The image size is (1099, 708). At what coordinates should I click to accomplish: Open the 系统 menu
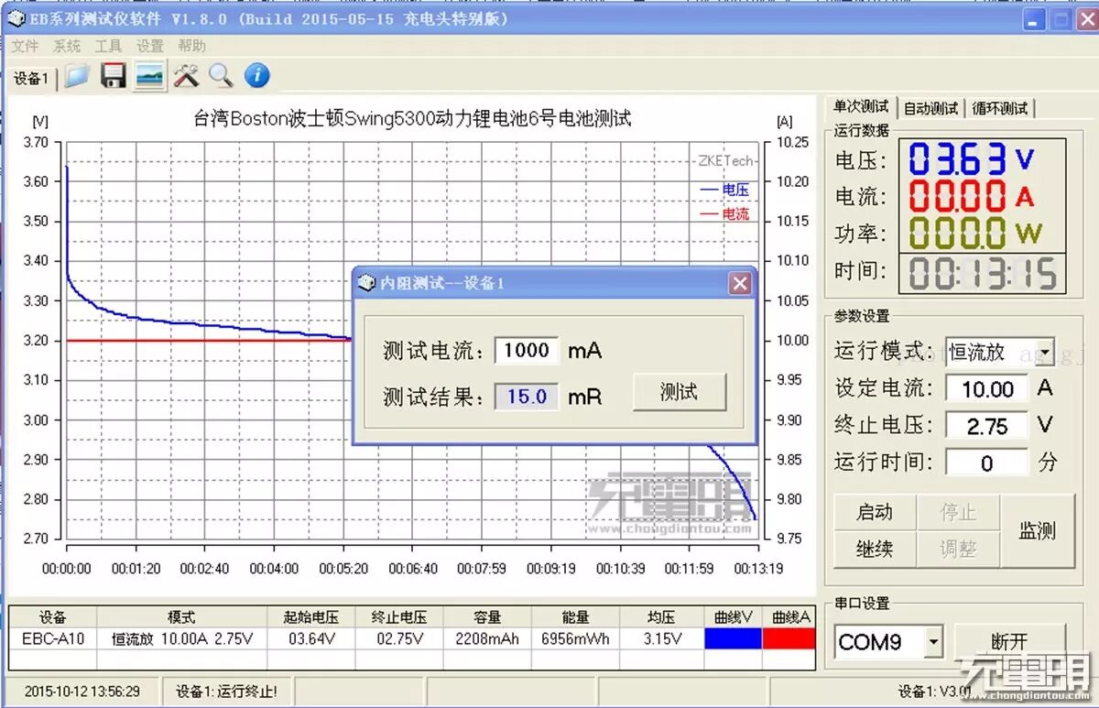pyautogui.click(x=67, y=46)
